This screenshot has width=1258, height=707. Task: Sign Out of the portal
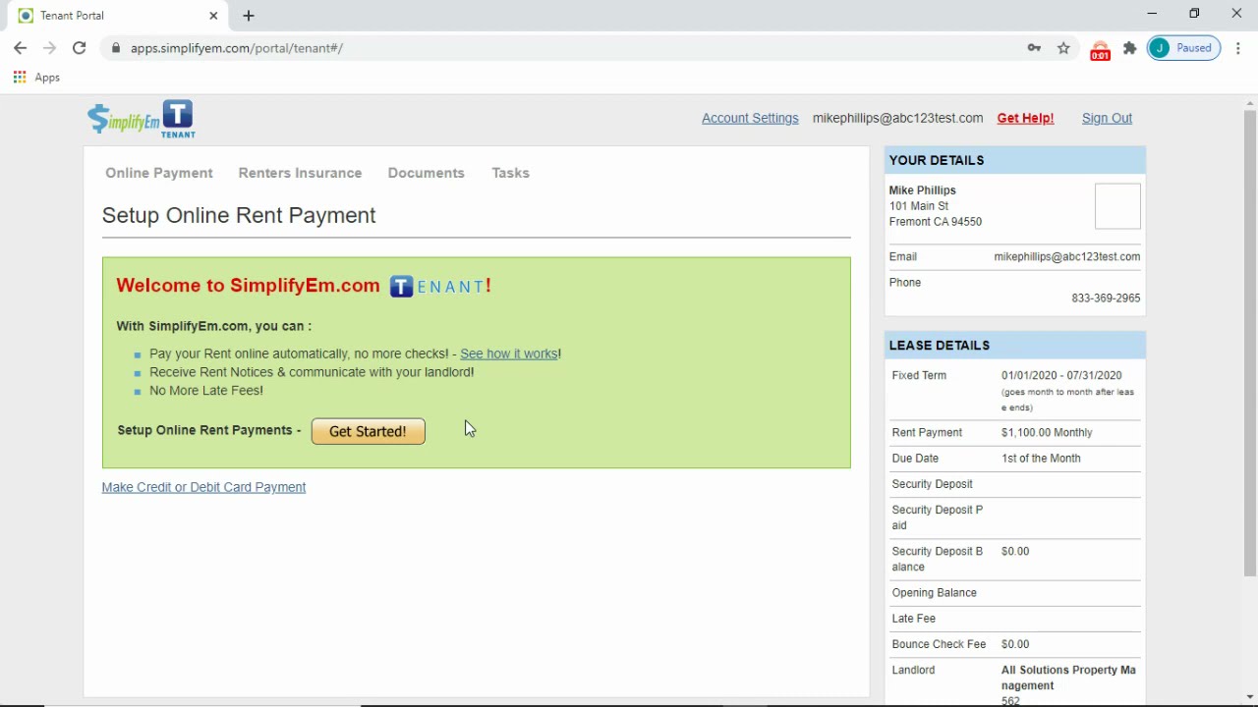(1107, 118)
